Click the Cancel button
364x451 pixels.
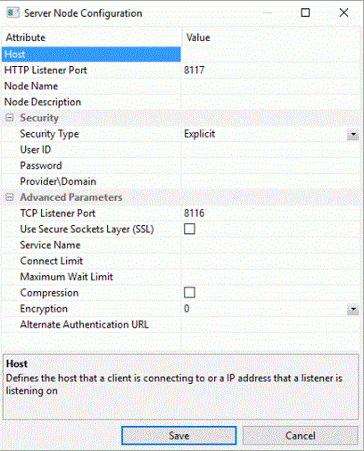[x=300, y=435]
